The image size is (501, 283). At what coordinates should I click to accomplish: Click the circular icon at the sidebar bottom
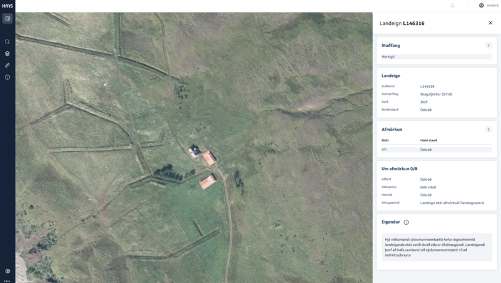[7, 271]
